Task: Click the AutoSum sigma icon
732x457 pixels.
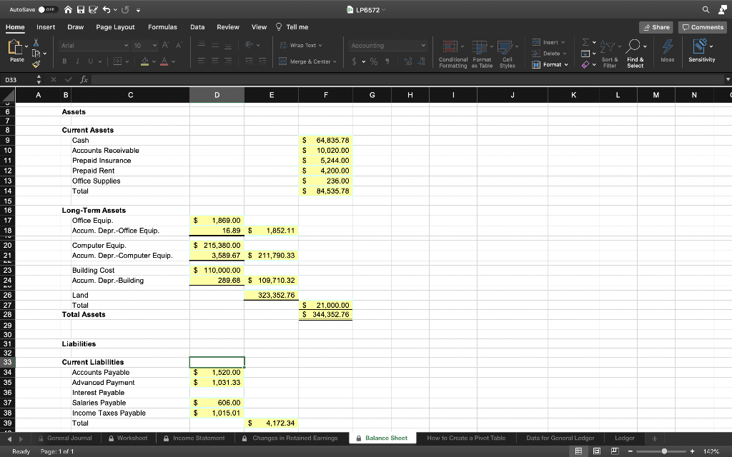Action: pyautogui.click(x=585, y=42)
